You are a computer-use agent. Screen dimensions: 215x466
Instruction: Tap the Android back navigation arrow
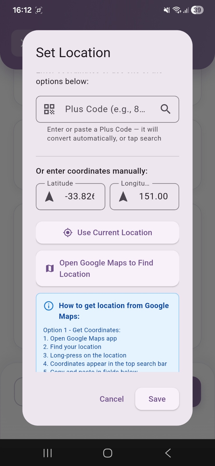click(x=168, y=453)
